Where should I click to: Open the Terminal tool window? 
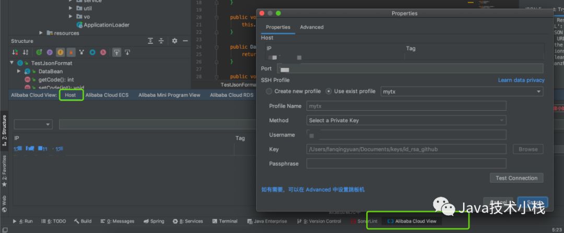click(225, 221)
